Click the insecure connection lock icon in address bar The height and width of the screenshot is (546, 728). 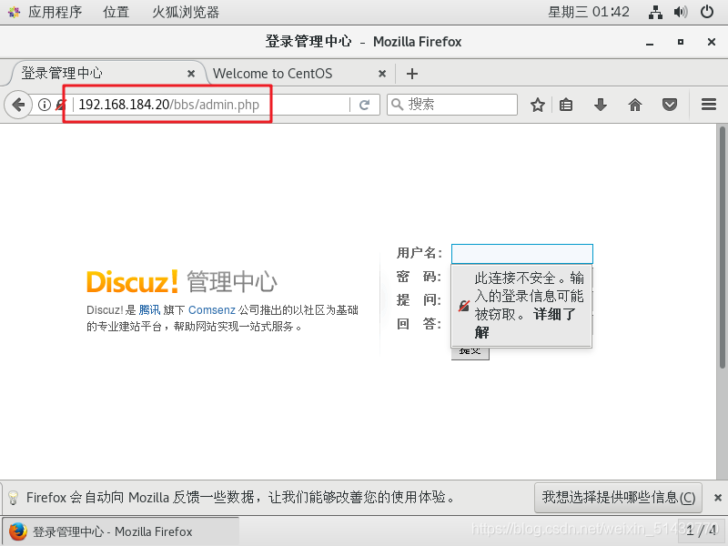pyautogui.click(x=61, y=105)
